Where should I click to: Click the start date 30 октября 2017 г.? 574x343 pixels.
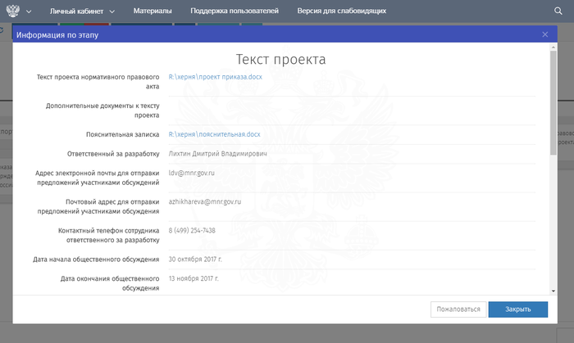pyautogui.click(x=195, y=259)
